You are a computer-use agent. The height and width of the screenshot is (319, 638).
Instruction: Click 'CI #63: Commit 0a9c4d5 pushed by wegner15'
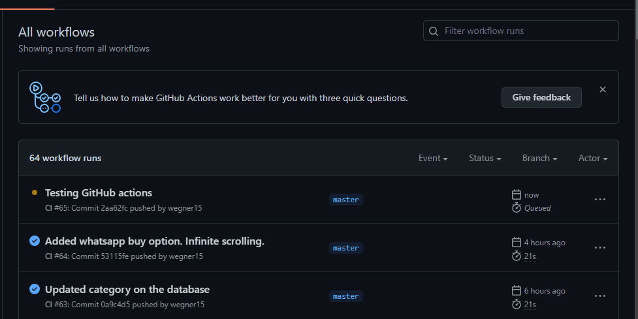tap(125, 305)
